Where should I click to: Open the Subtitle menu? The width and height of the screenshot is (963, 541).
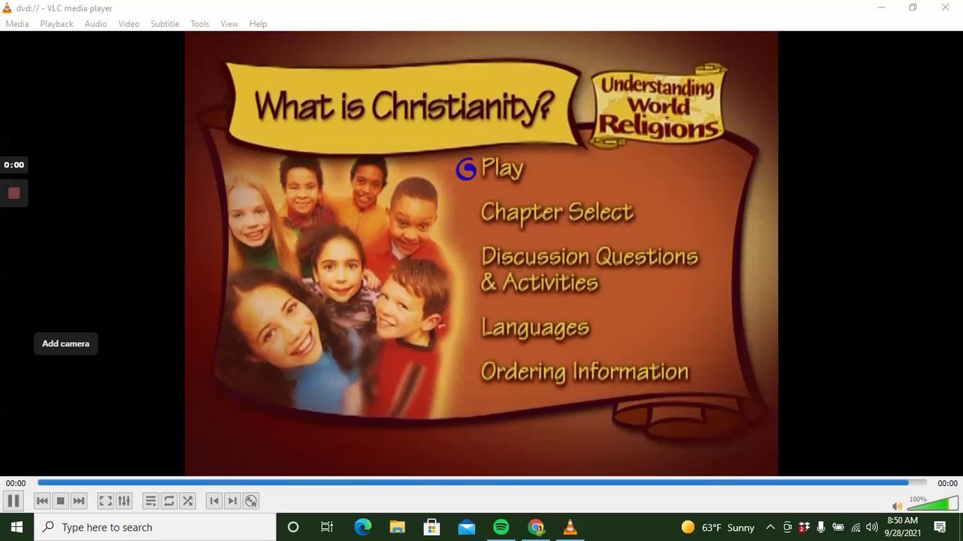pyautogui.click(x=165, y=24)
